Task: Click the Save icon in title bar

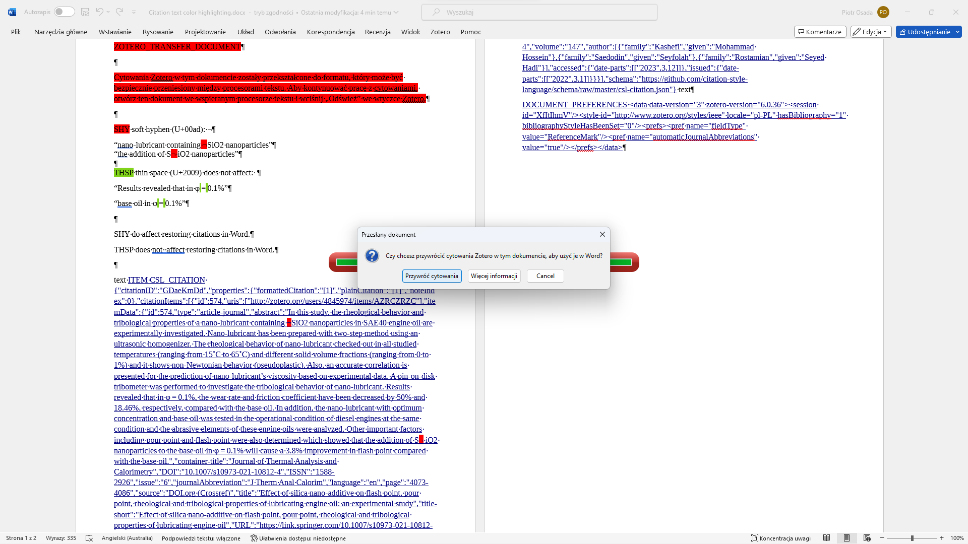Action: [85, 12]
